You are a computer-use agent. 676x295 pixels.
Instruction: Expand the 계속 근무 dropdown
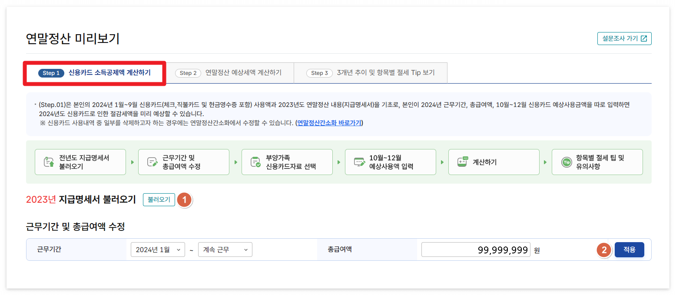point(225,249)
